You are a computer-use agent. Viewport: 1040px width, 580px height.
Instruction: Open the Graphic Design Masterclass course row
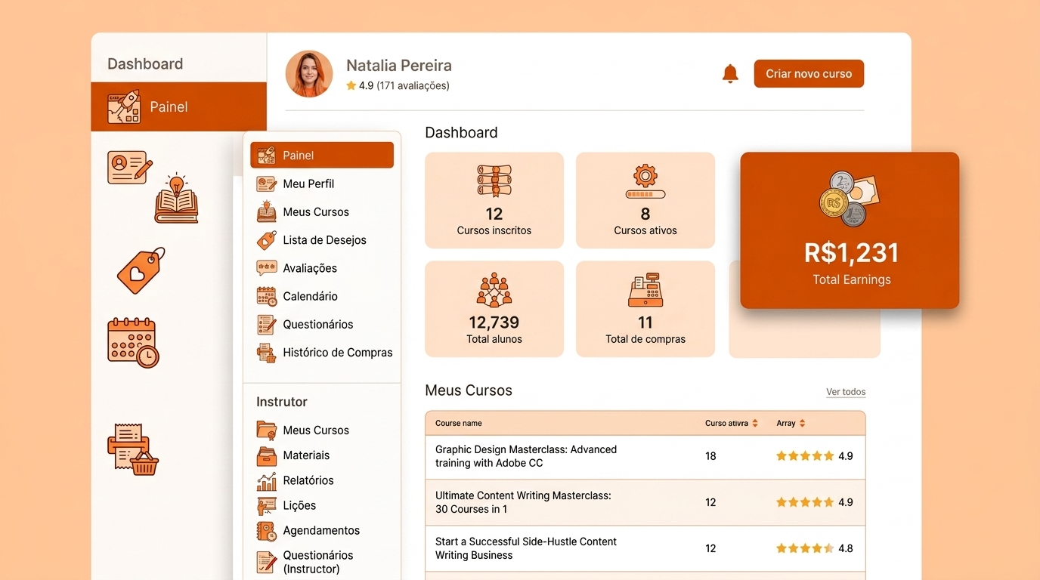click(x=526, y=456)
